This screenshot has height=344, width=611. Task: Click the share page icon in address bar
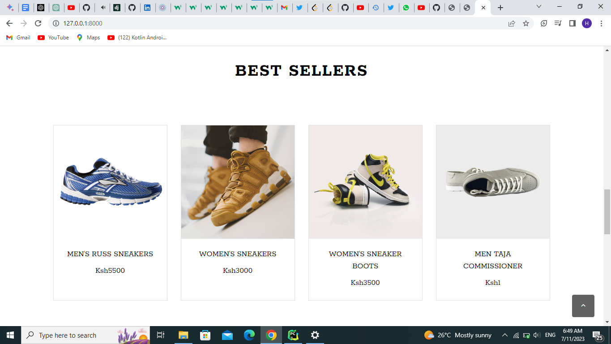[x=512, y=23]
